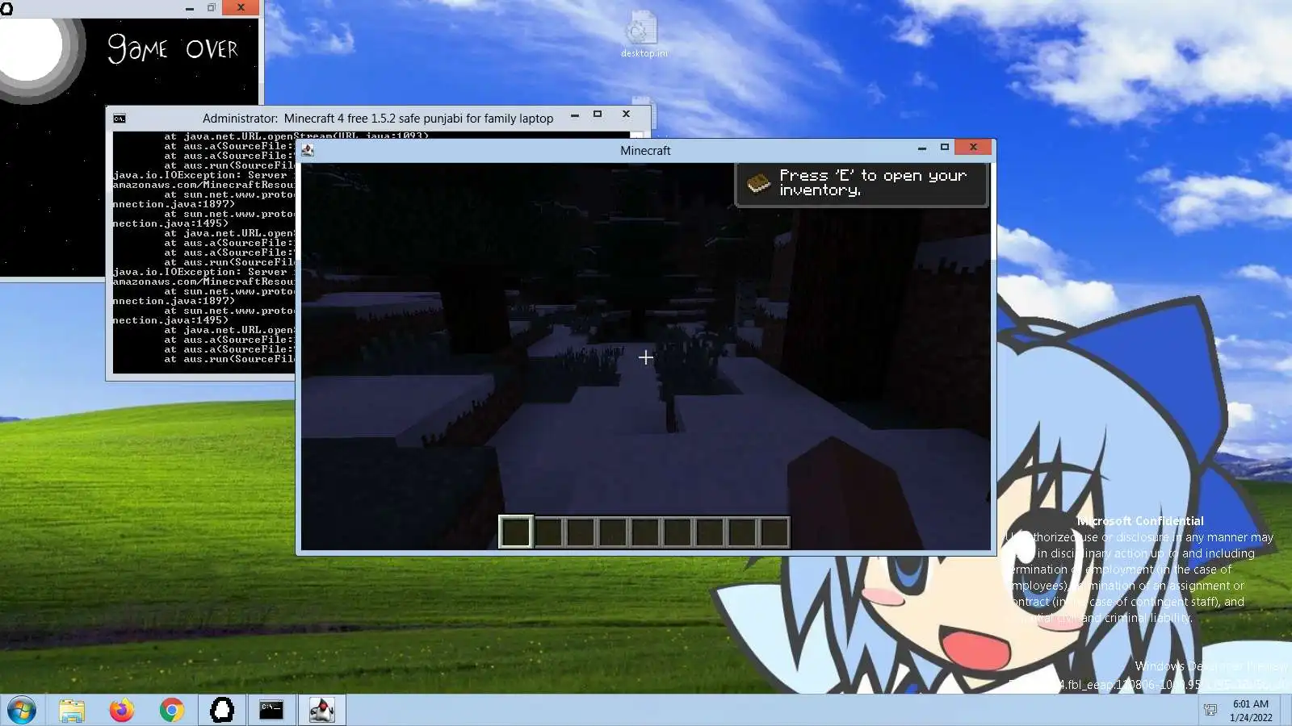The height and width of the screenshot is (726, 1292).
Task: Select the second hotbar slot in Minecraft
Action: click(548, 532)
